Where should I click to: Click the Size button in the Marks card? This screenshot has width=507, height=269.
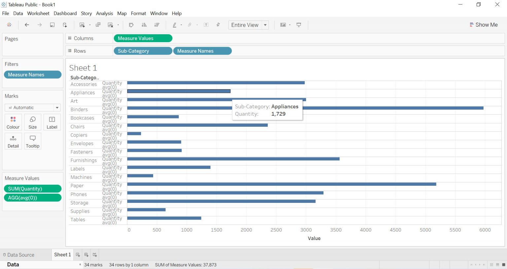[x=32, y=122]
